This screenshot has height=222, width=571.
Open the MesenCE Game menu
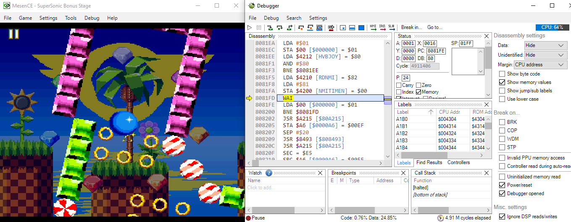[25, 18]
